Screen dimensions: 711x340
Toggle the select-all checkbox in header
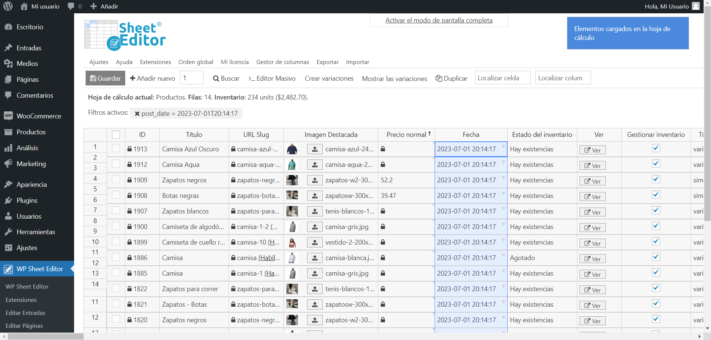tap(116, 135)
